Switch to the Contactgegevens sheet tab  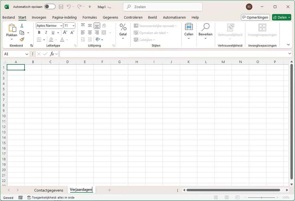pos(48,190)
